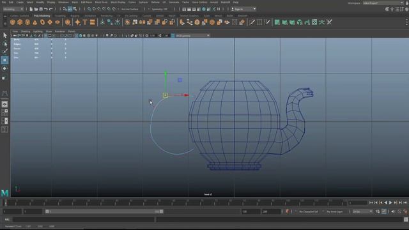Create a polygon torus from the shelf
Image resolution: width=409 pixels, height=230 pixels.
(42, 22)
